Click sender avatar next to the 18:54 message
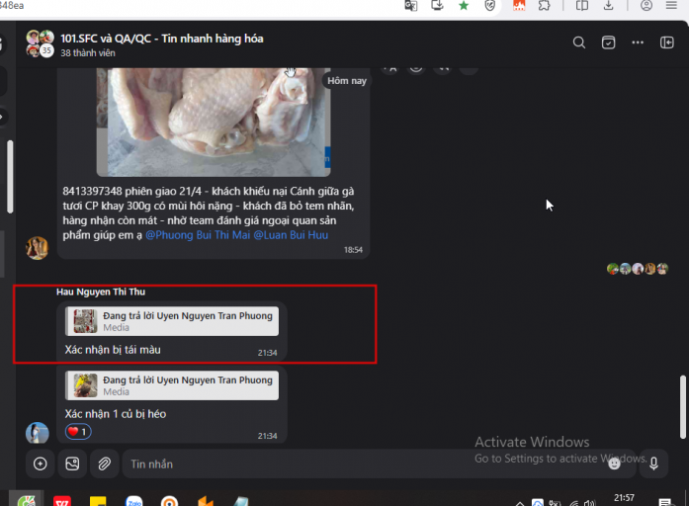The width and height of the screenshot is (689, 506). pyautogui.click(x=37, y=248)
